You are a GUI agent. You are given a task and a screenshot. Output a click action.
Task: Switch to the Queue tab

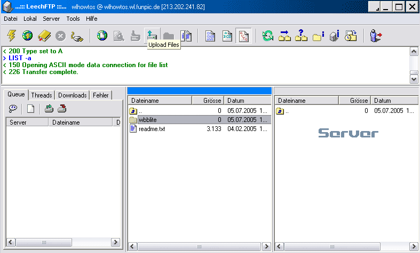click(16, 94)
